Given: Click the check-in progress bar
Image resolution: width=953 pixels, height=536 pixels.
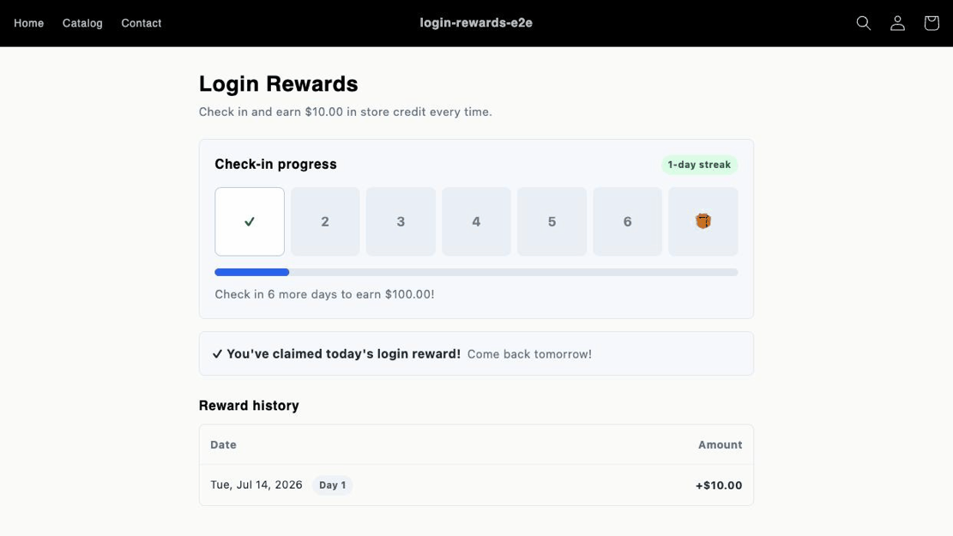Looking at the screenshot, I should point(477,272).
